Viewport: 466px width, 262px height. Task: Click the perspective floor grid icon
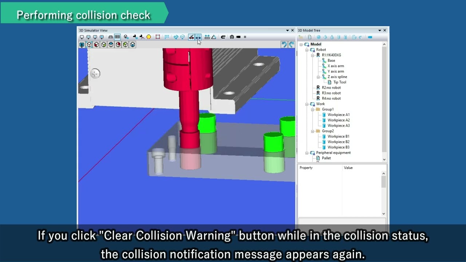pyautogui.click(x=110, y=37)
